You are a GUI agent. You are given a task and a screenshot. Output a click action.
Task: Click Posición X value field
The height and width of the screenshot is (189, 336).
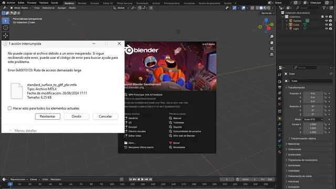click(x=313, y=93)
